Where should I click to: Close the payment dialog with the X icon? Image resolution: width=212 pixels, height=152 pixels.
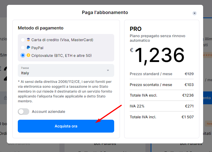point(195,13)
